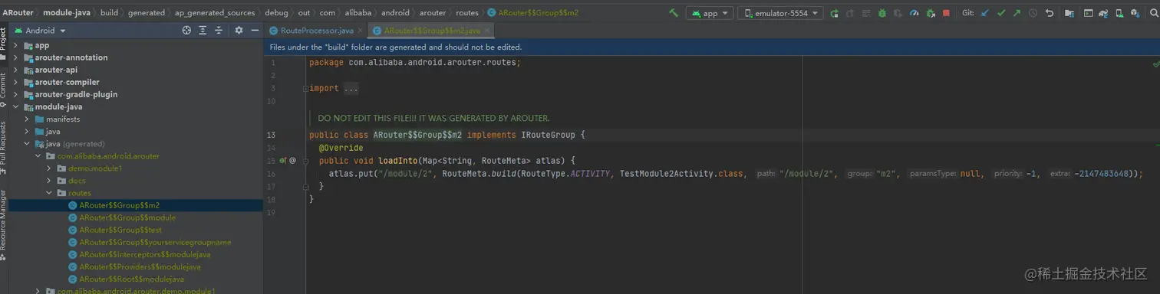Collapse the com.alibaba.android.arouter package
The height and width of the screenshot is (294, 1160).
[38, 155]
